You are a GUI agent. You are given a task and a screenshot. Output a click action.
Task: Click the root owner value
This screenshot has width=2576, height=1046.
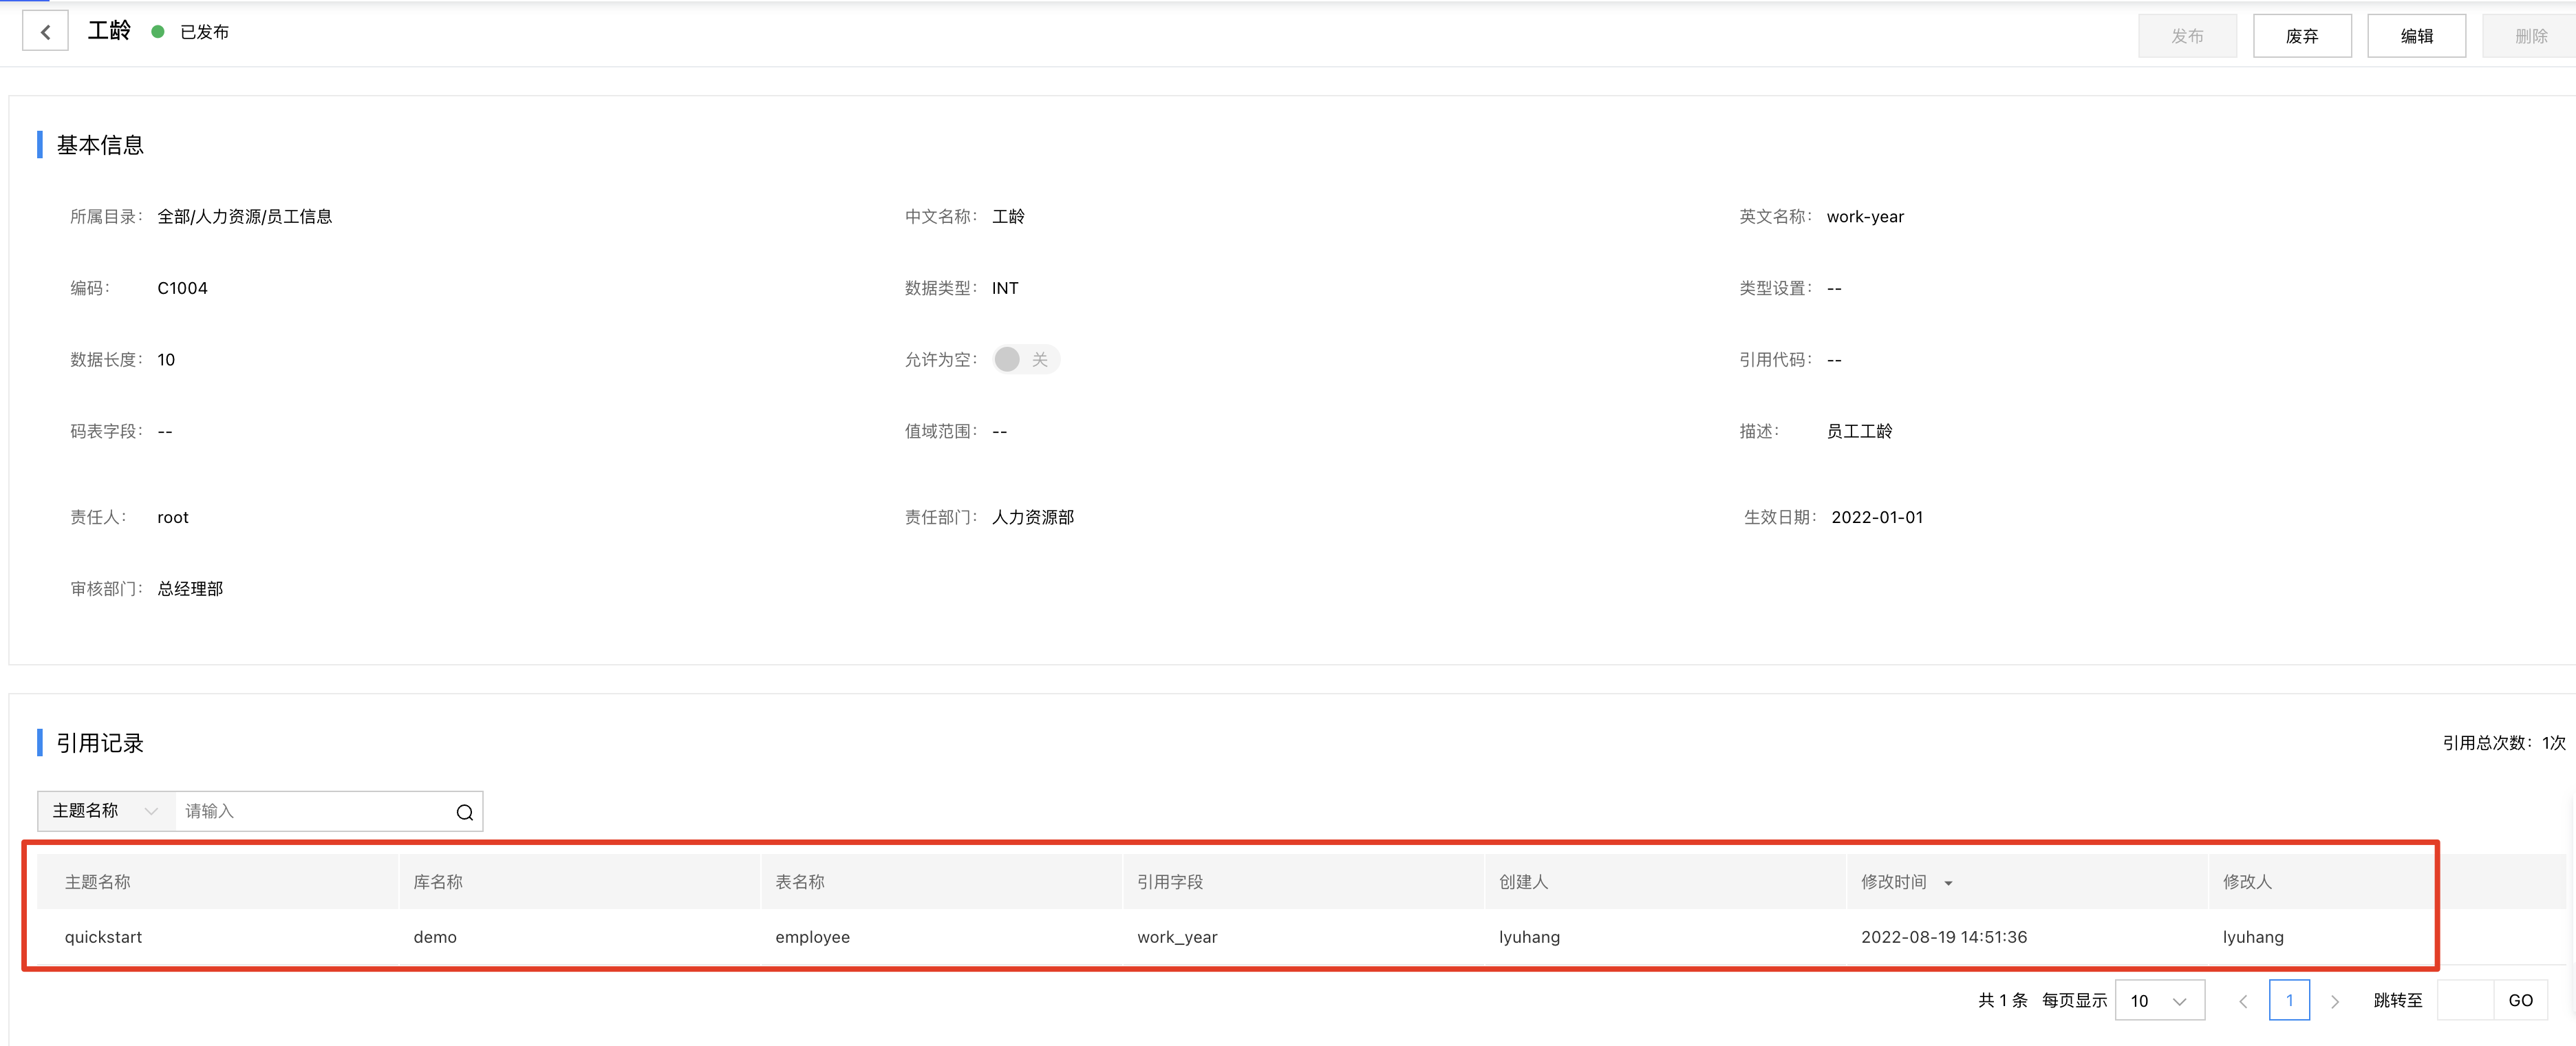click(x=173, y=517)
